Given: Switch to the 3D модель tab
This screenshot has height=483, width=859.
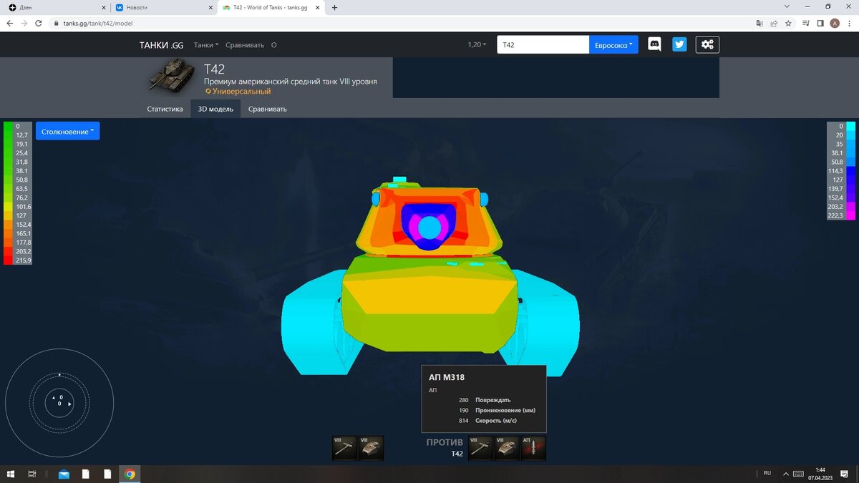Looking at the screenshot, I should (215, 109).
